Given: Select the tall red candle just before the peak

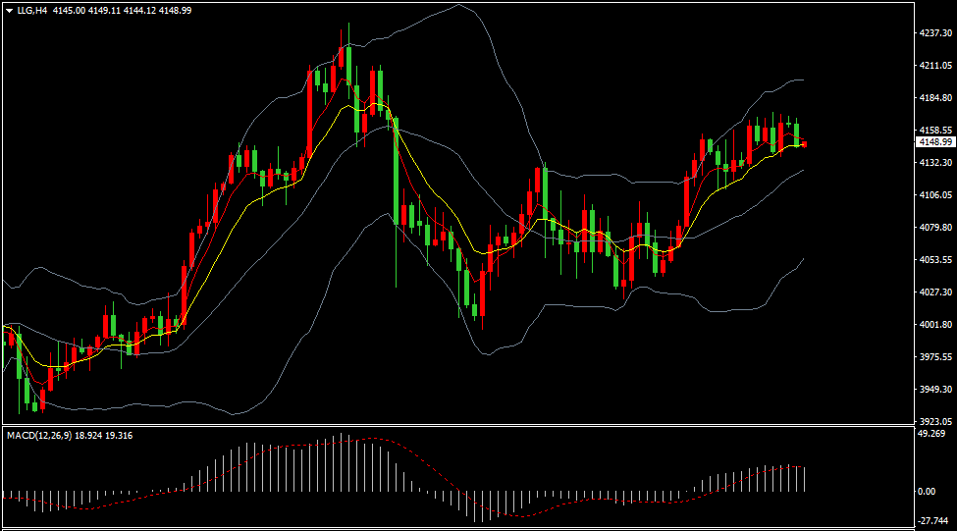Looking at the screenshot, I should (x=310, y=113).
